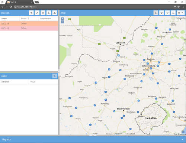Select the orange-highlighted Offline device row

29,23
